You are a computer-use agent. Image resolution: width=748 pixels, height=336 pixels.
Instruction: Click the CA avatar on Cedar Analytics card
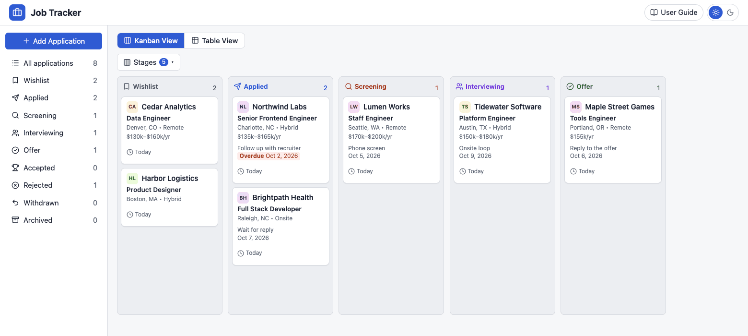pos(132,107)
